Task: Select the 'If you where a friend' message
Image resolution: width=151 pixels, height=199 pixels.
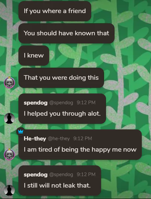Action: click(x=55, y=11)
